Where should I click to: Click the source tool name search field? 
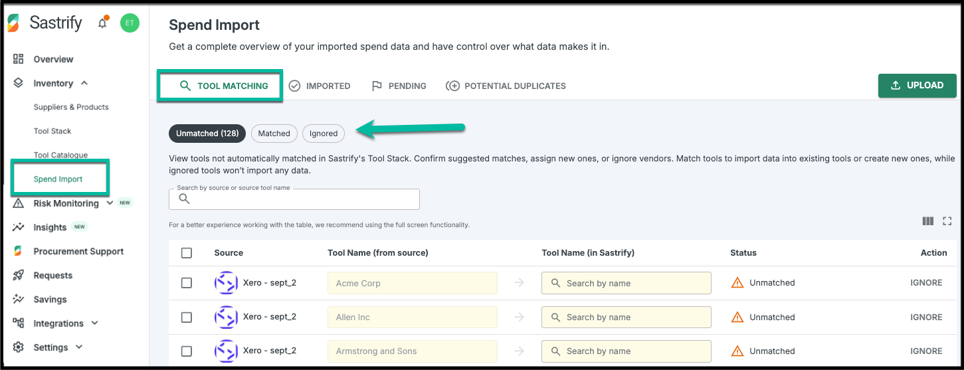(294, 199)
